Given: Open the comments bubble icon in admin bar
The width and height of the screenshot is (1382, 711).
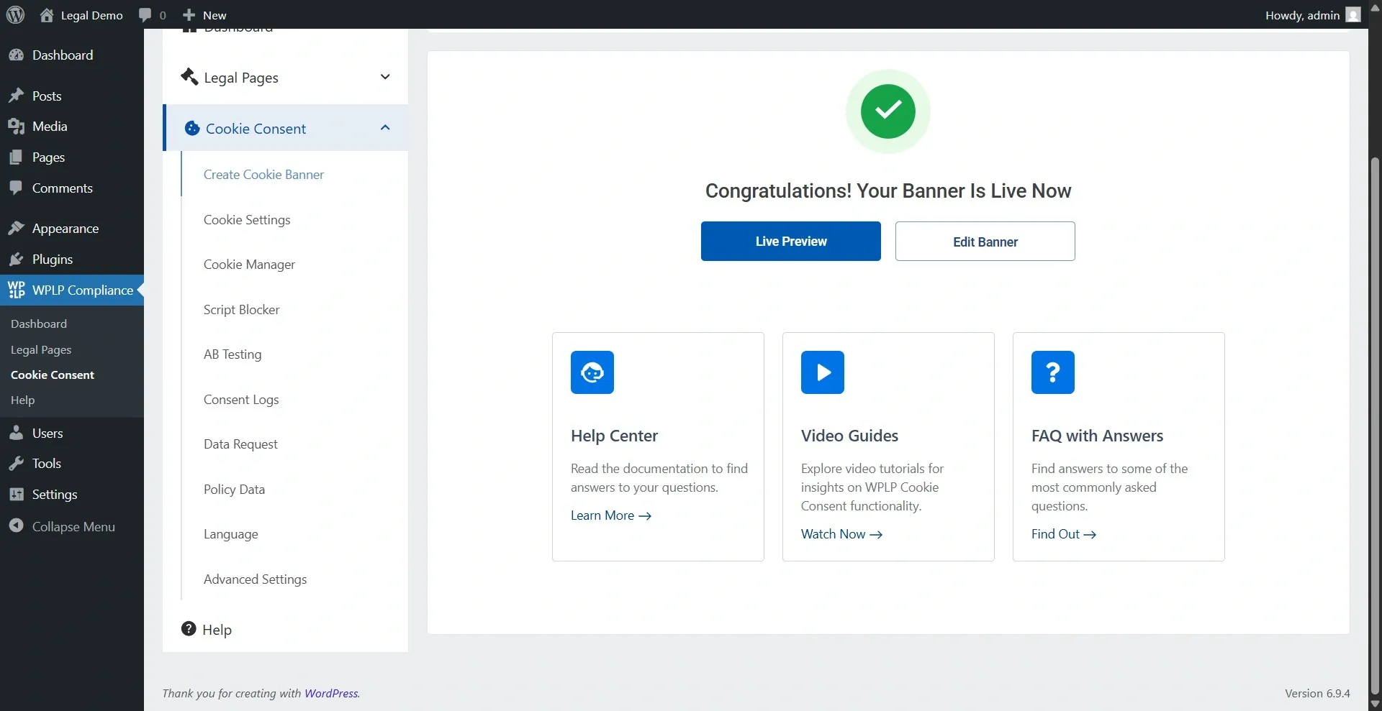Looking at the screenshot, I should tap(145, 15).
